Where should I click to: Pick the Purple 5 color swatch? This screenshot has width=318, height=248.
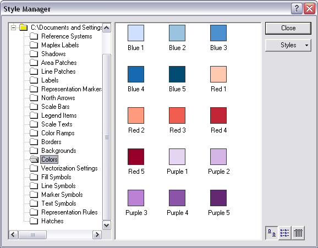218,198
